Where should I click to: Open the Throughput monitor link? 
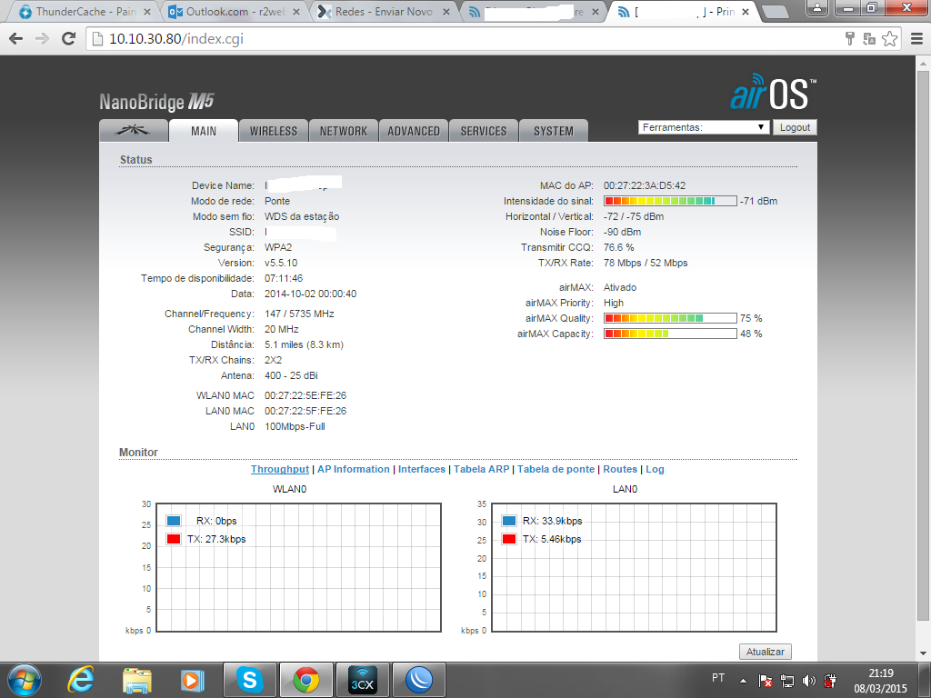tap(280, 469)
